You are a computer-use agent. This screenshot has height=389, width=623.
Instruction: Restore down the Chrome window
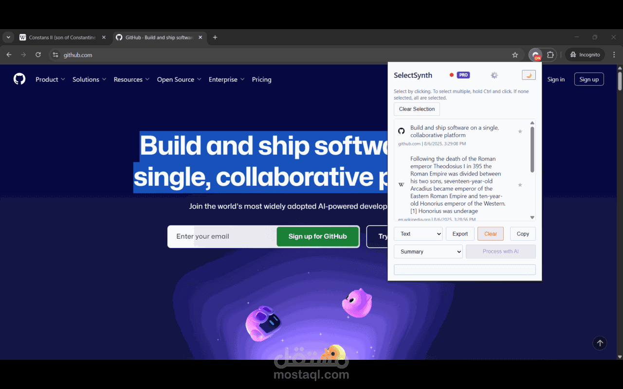click(595, 37)
